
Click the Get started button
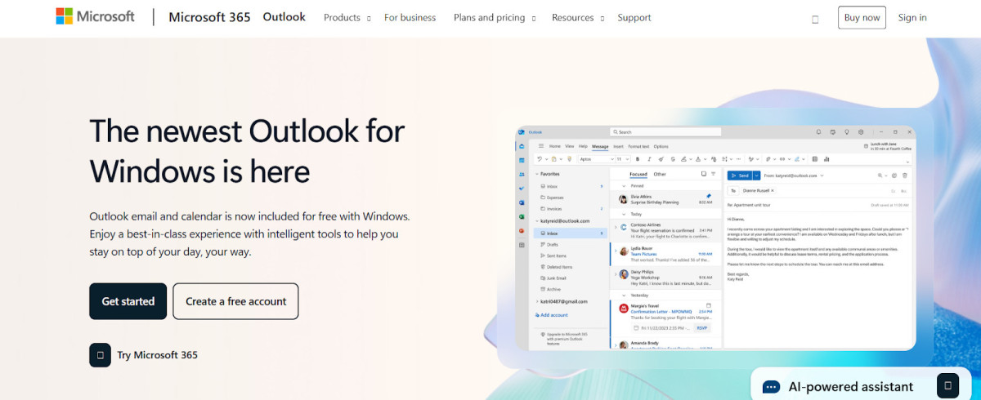pos(128,301)
